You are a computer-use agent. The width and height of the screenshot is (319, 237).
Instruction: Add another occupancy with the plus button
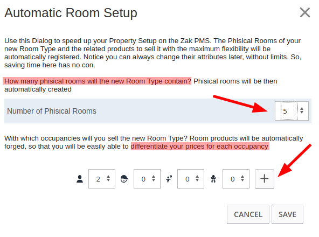[x=265, y=179]
